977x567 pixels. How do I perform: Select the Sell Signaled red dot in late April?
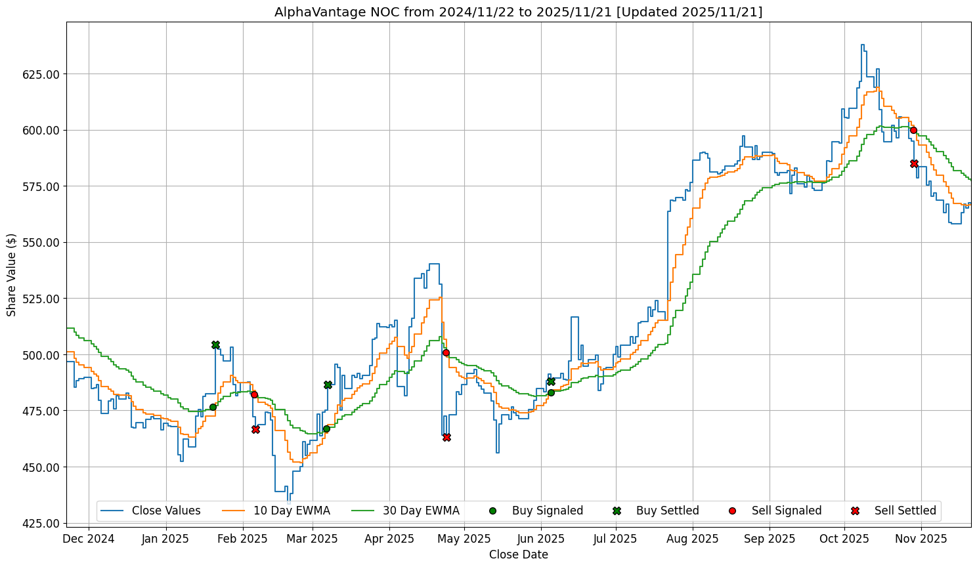click(x=446, y=352)
